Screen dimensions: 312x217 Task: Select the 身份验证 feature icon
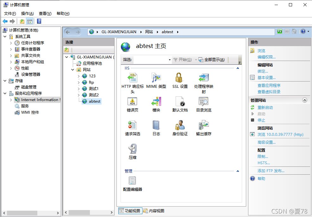[x=180, y=126]
